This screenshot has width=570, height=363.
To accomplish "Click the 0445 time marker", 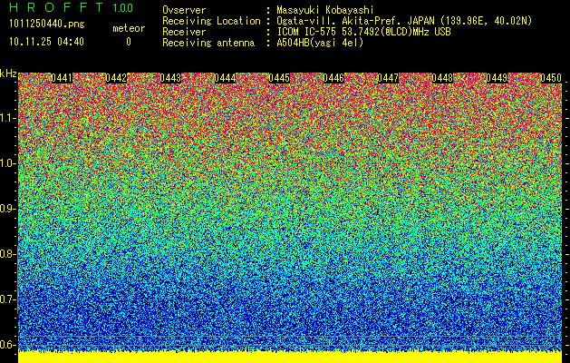I will [x=279, y=78].
